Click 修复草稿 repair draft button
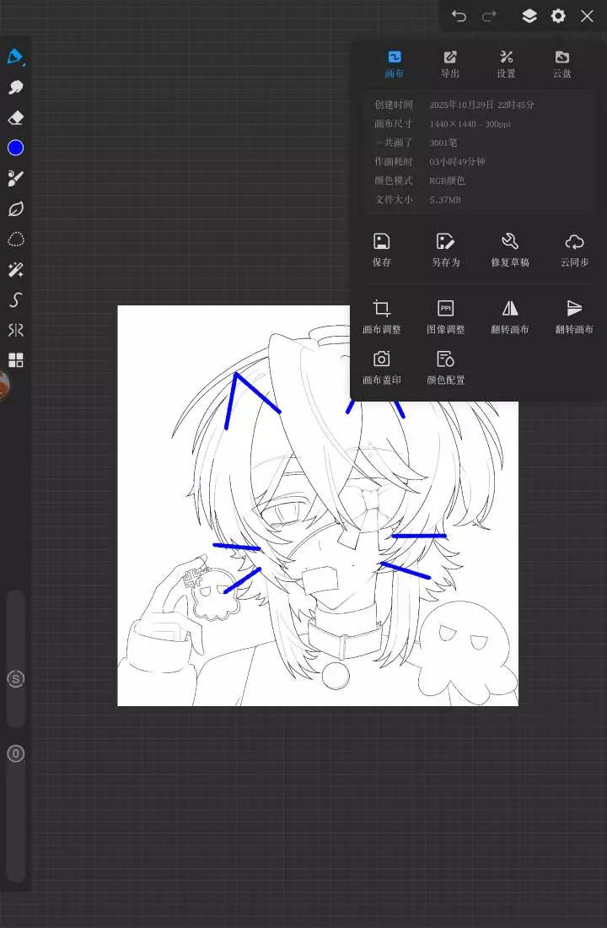This screenshot has width=607, height=928. [x=510, y=250]
